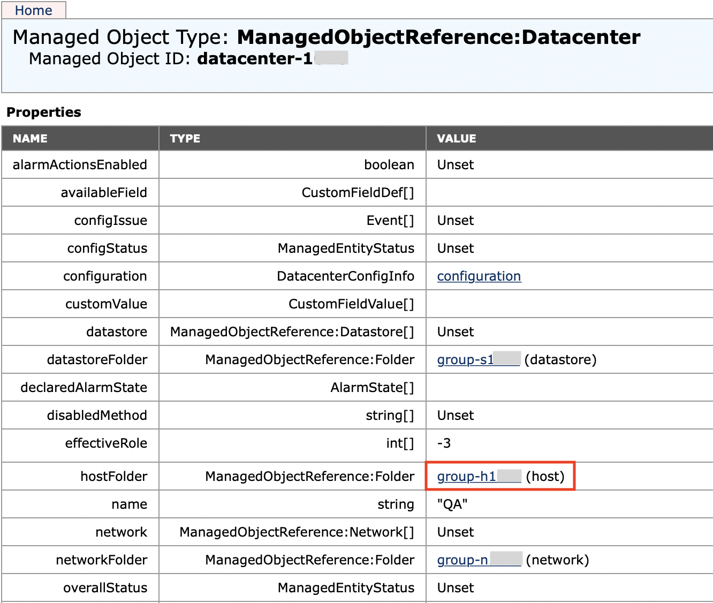Select the datacenter-1 Managed Object ID text
The height and width of the screenshot is (603, 713).
[255, 59]
